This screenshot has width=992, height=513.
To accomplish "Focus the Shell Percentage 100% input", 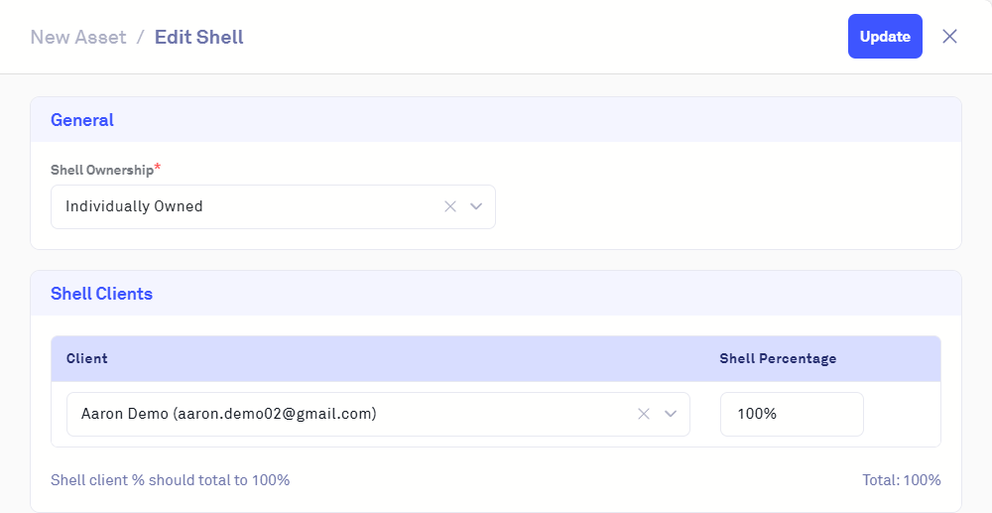I will pyautogui.click(x=792, y=414).
